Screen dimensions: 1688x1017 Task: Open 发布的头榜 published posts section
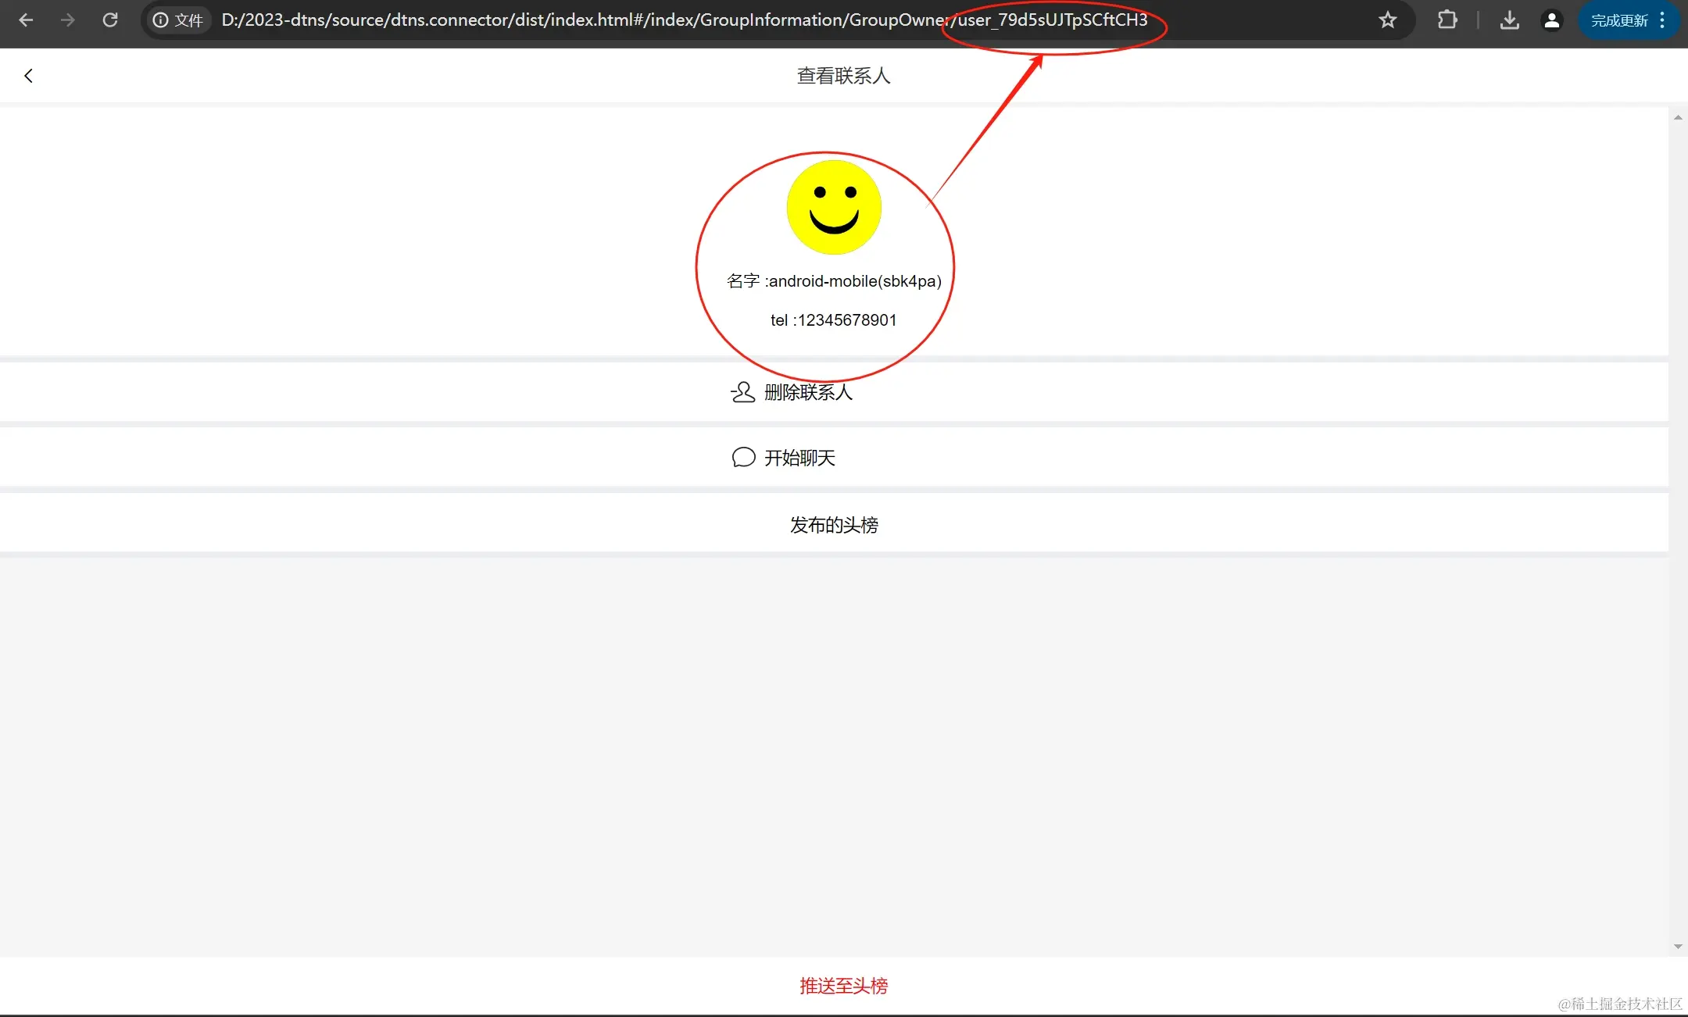click(x=834, y=525)
